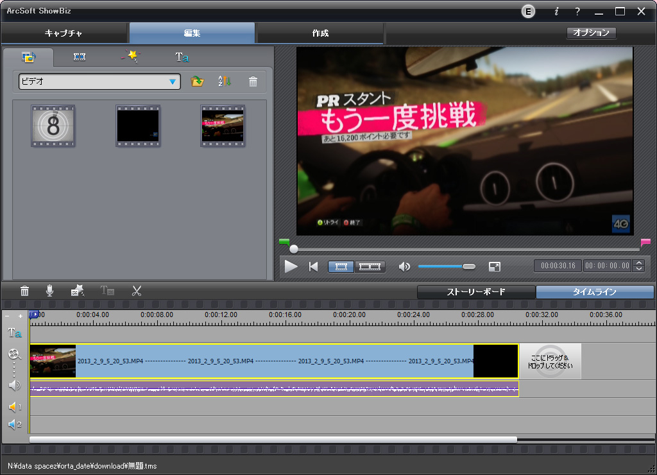Zoom in timeline with plus button
Viewport: 657px width, 475px height.
point(21,316)
